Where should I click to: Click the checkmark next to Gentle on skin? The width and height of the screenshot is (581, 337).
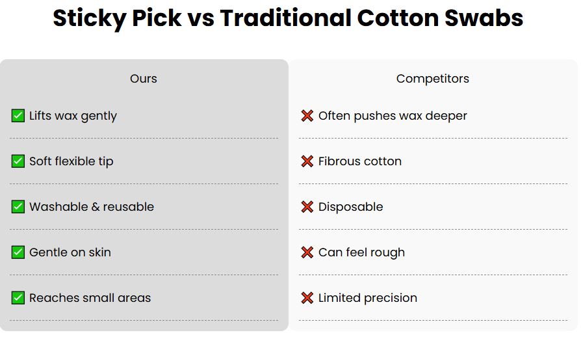18,252
